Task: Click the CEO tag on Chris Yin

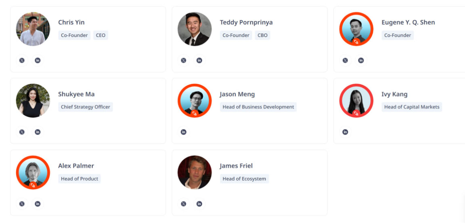Action: click(x=101, y=35)
